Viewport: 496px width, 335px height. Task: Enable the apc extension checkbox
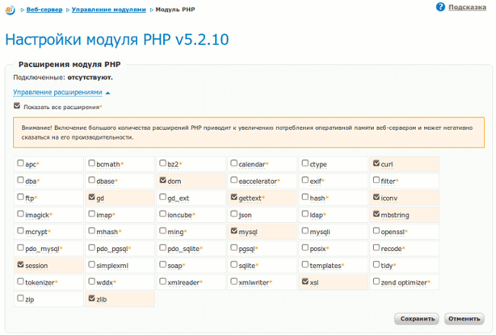pyautogui.click(x=20, y=164)
